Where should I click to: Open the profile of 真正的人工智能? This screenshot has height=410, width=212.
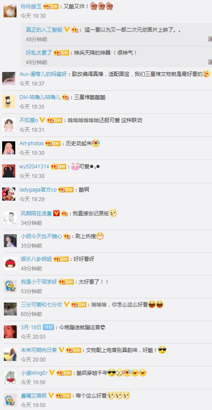pos(44,30)
